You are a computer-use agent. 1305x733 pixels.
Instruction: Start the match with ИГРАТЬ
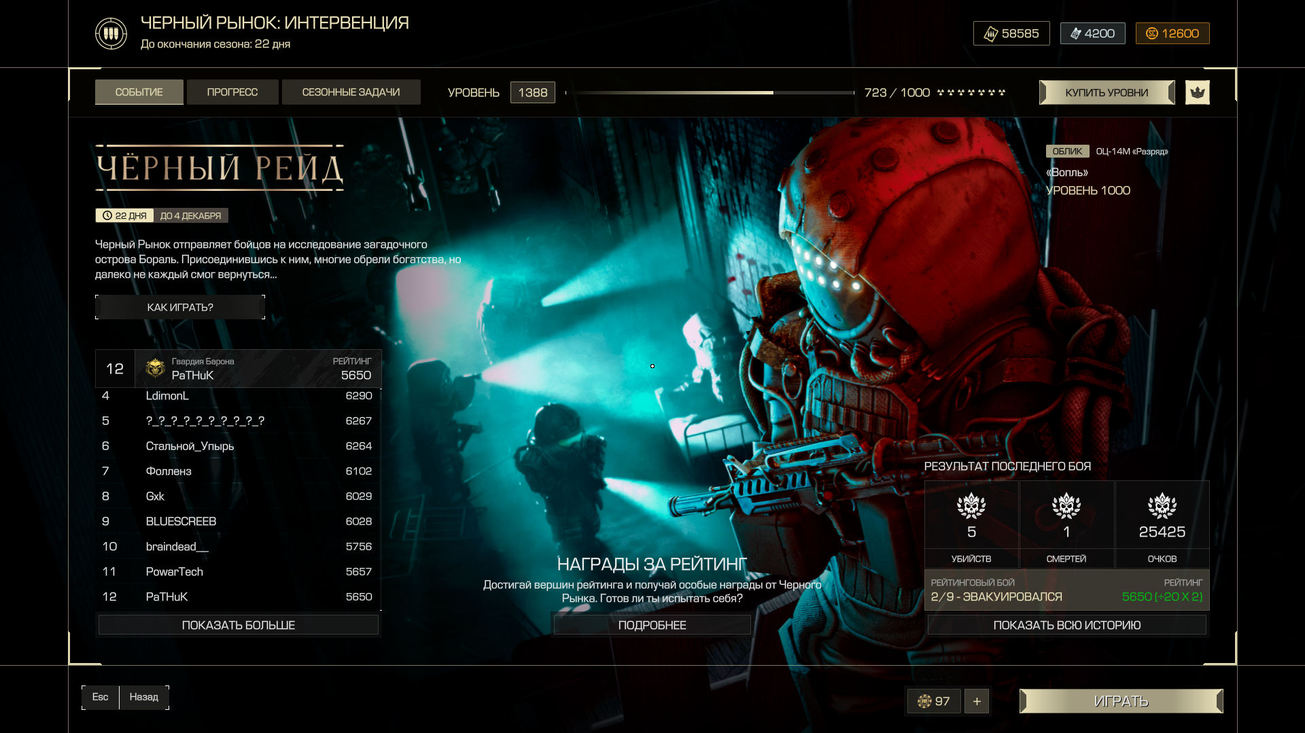[1121, 701]
